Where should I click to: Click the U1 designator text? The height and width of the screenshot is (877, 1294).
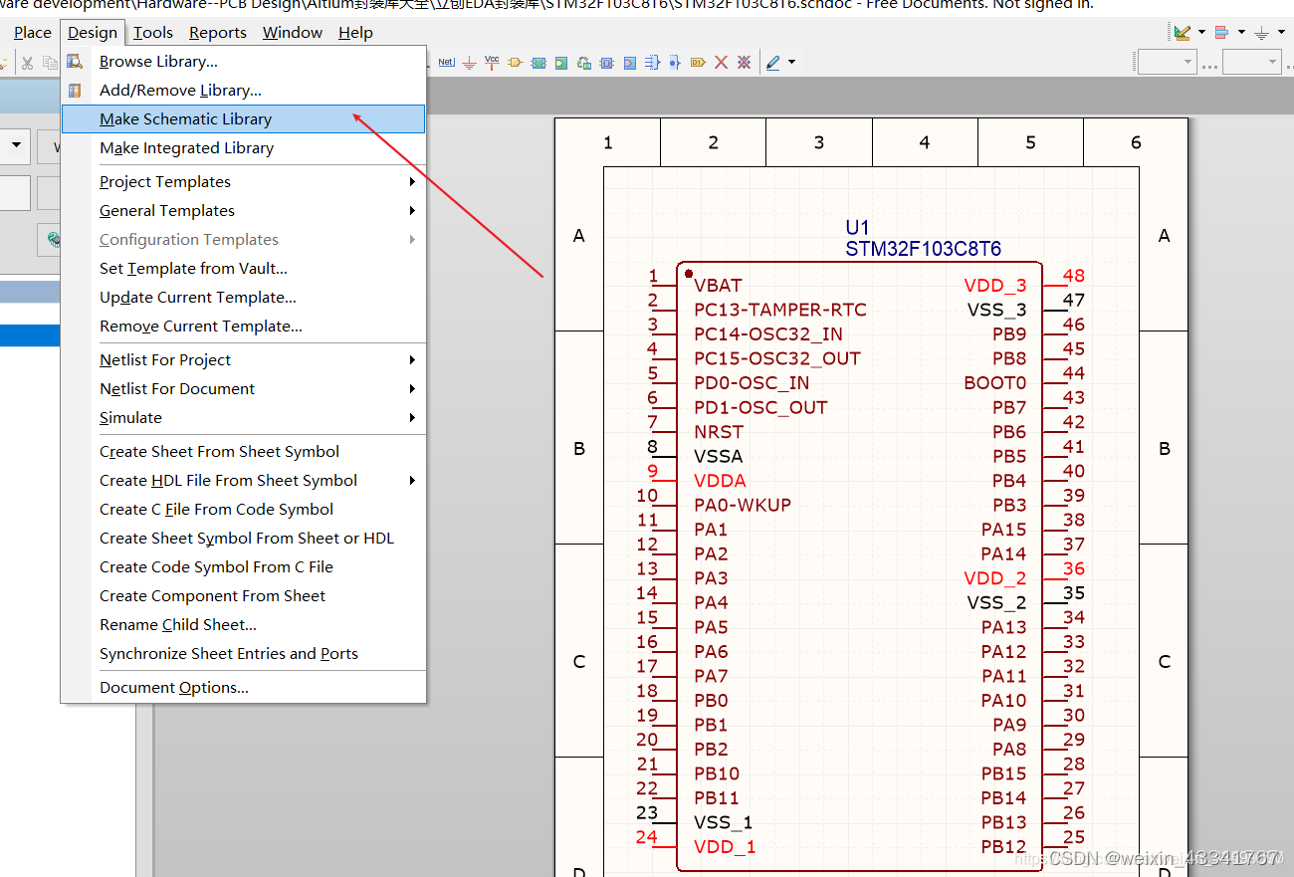pos(856,228)
